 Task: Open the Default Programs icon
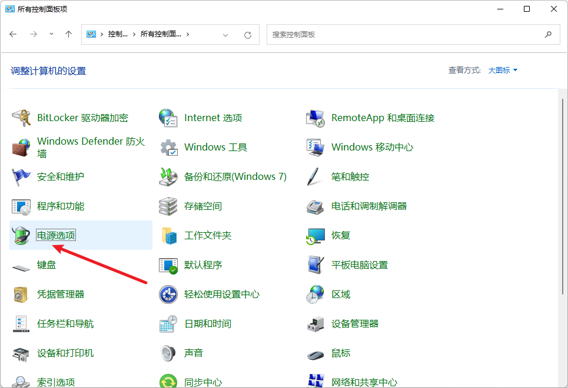point(168,265)
